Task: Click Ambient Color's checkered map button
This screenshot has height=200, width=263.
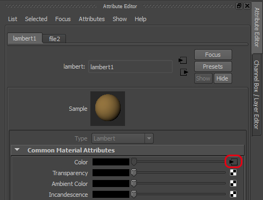Action: pos(233,183)
